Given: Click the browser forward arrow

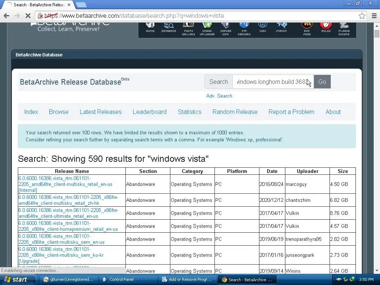Looking at the screenshot, I should [x=17, y=16].
